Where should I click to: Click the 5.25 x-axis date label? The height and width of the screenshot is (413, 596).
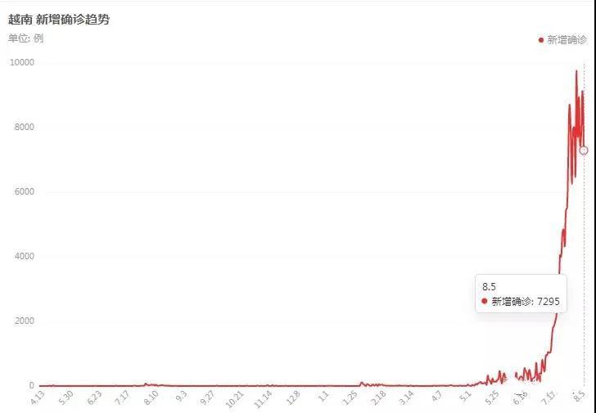pyautogui.click(x=492, y=398)
